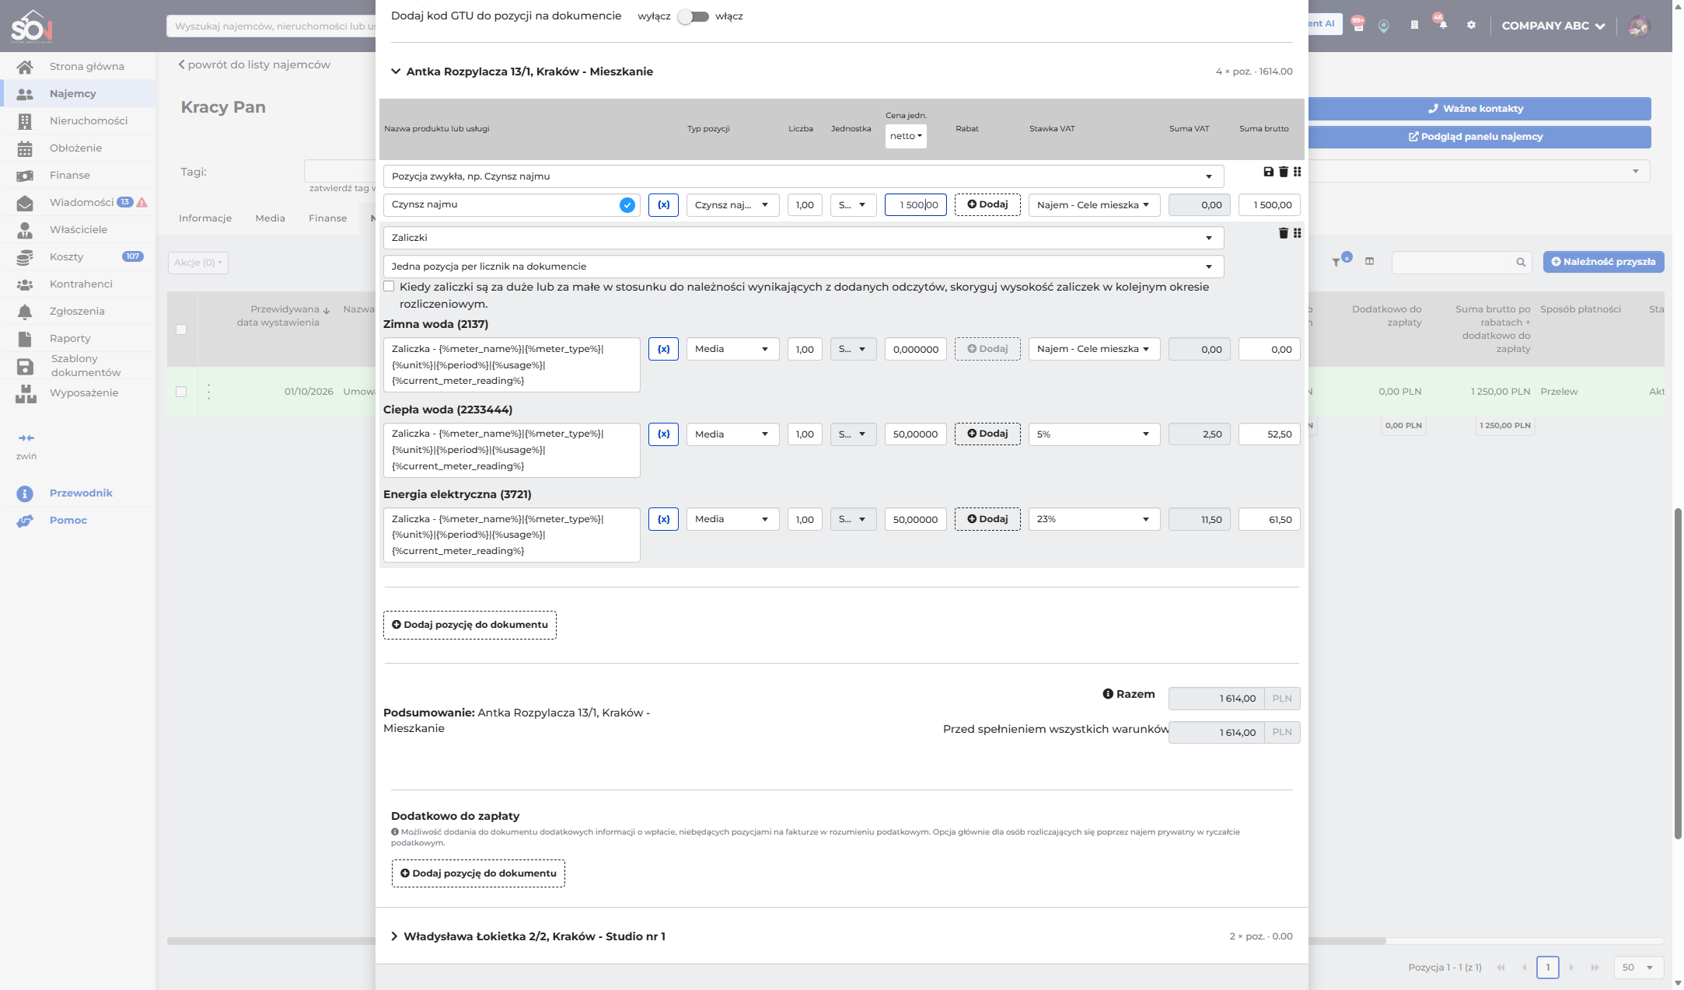Tick the checkbox for the 01/10/2026 row
This screenshot has width=1684, height=990.
(x=181, y=392)
